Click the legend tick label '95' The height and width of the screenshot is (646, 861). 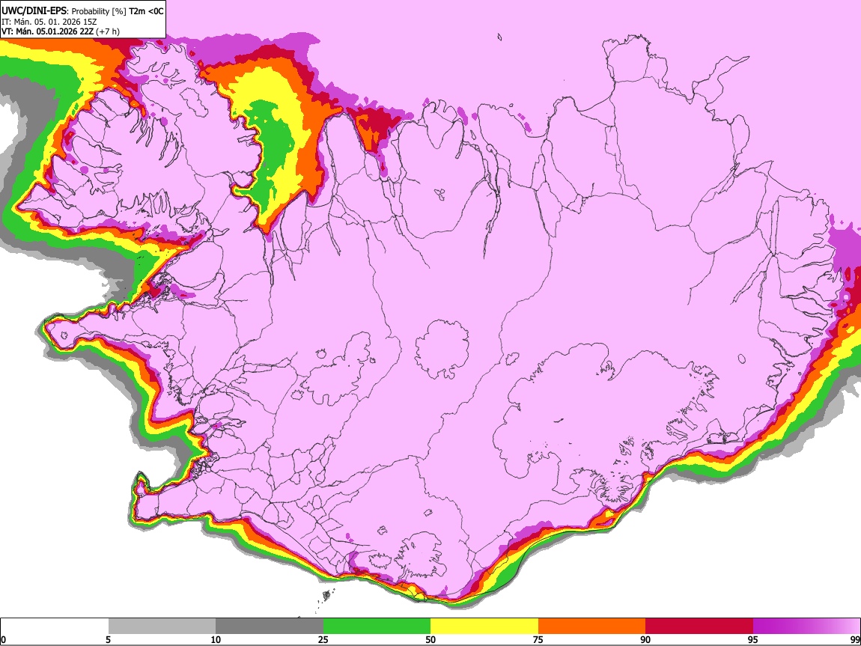pos(753,640)
